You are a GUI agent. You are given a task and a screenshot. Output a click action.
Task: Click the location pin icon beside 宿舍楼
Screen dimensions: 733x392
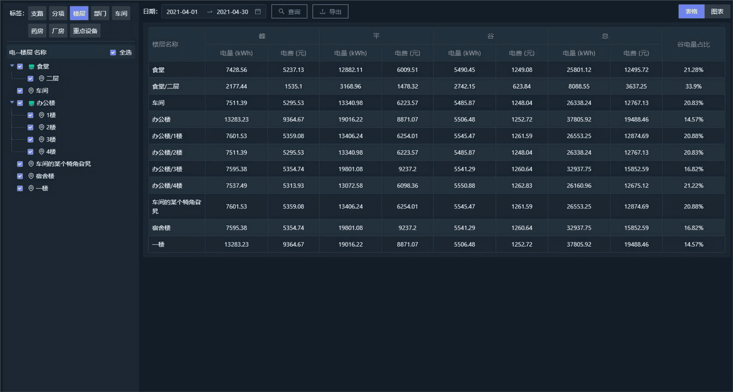tap(31, 176)
